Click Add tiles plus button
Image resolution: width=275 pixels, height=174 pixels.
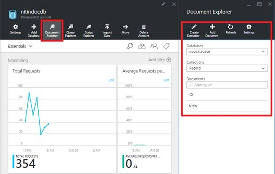169,60
